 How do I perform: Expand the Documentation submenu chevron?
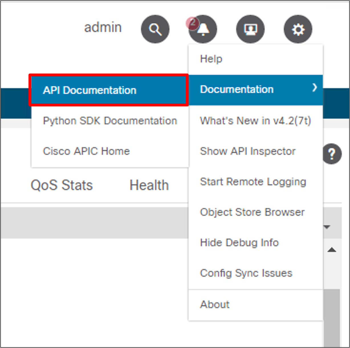click(x=314, y=88)
